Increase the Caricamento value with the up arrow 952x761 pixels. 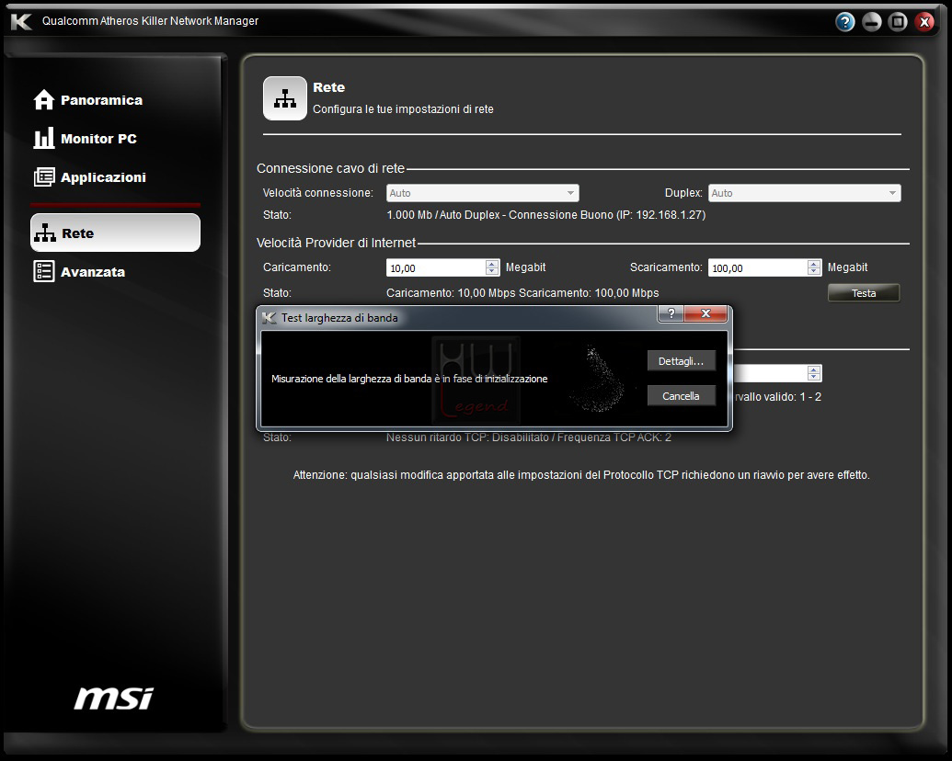(x=492, y=264)
